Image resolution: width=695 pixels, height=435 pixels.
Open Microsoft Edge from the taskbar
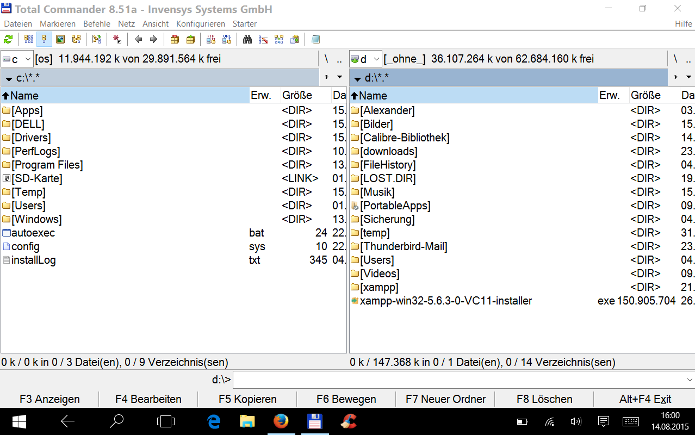click(x=214, y=421)
